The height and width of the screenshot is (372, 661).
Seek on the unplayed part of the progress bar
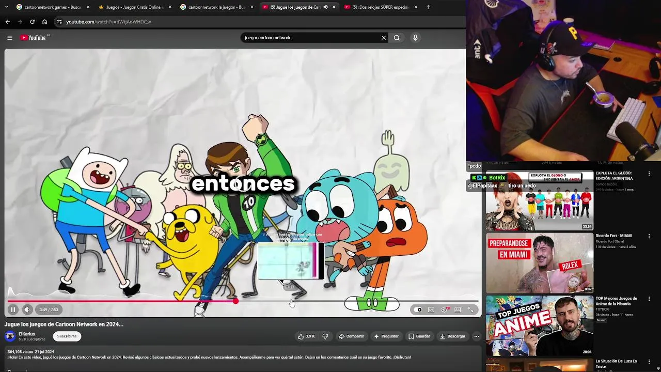tap(358, 301)
